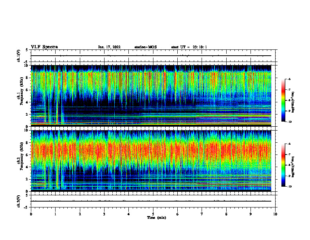Click the "-5" tick on ch.3(V) axis
This screenshot has width=310, height=240.
click(26, 207)
